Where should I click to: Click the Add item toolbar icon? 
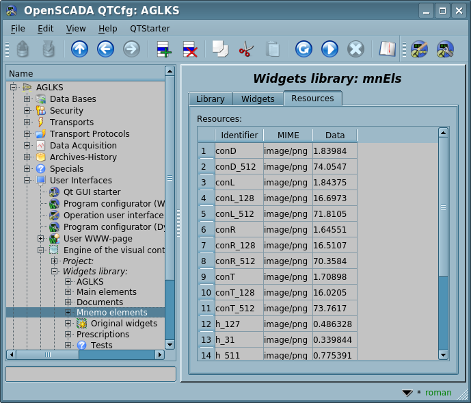(163, 49)
